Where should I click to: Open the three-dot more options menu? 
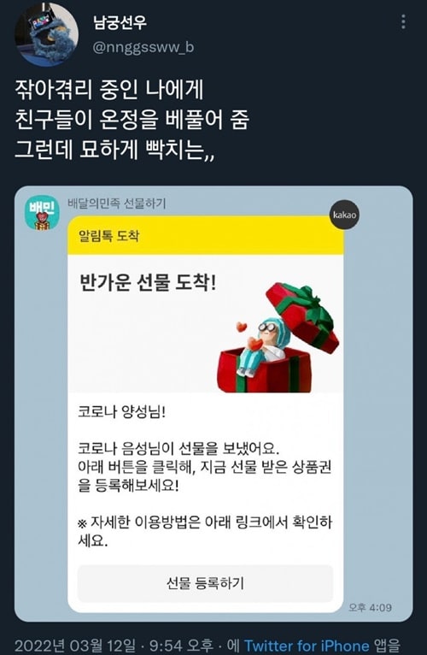coord(403,21)
